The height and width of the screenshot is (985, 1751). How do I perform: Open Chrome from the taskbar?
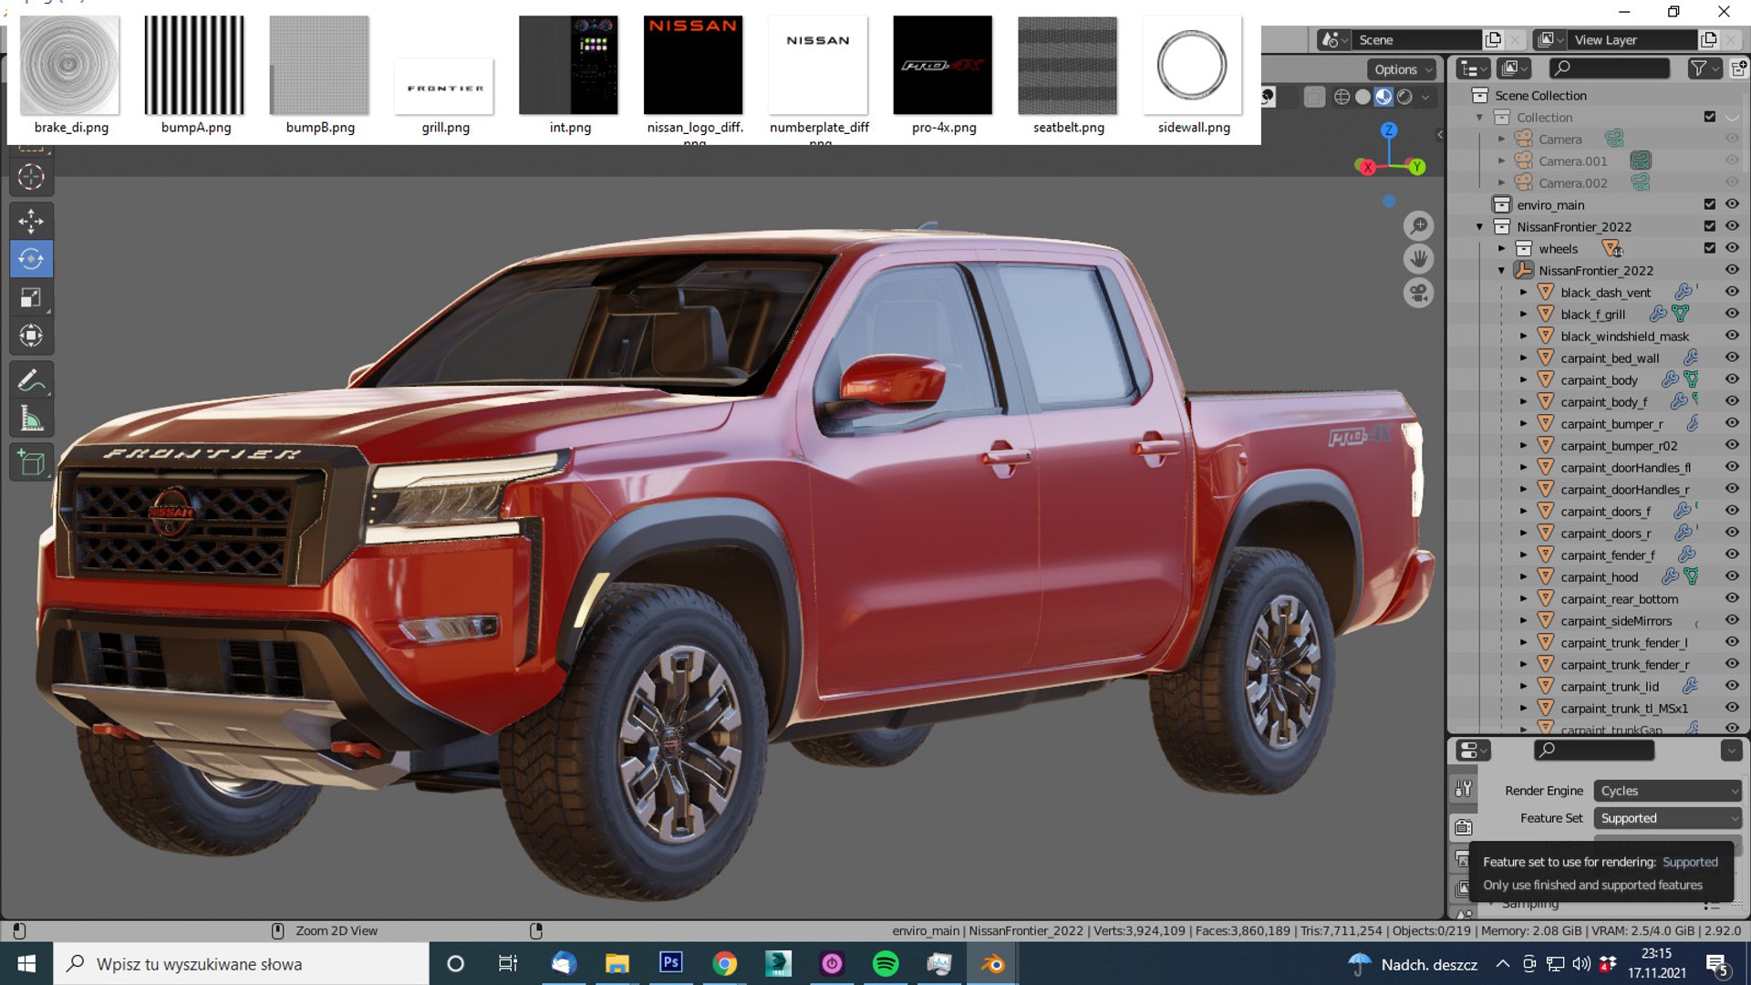(724, 964)
